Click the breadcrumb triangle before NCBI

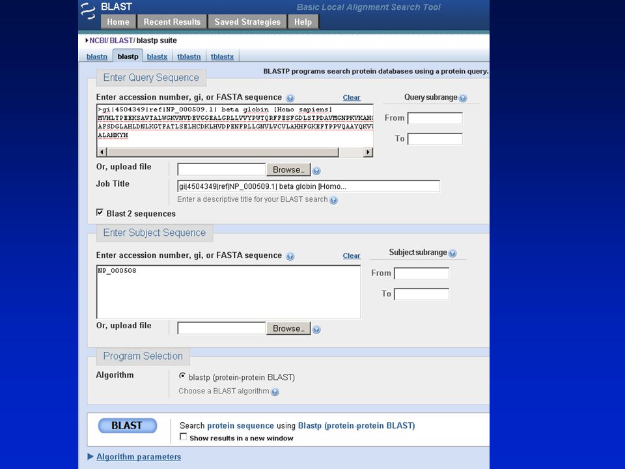(x=87, y=40)
